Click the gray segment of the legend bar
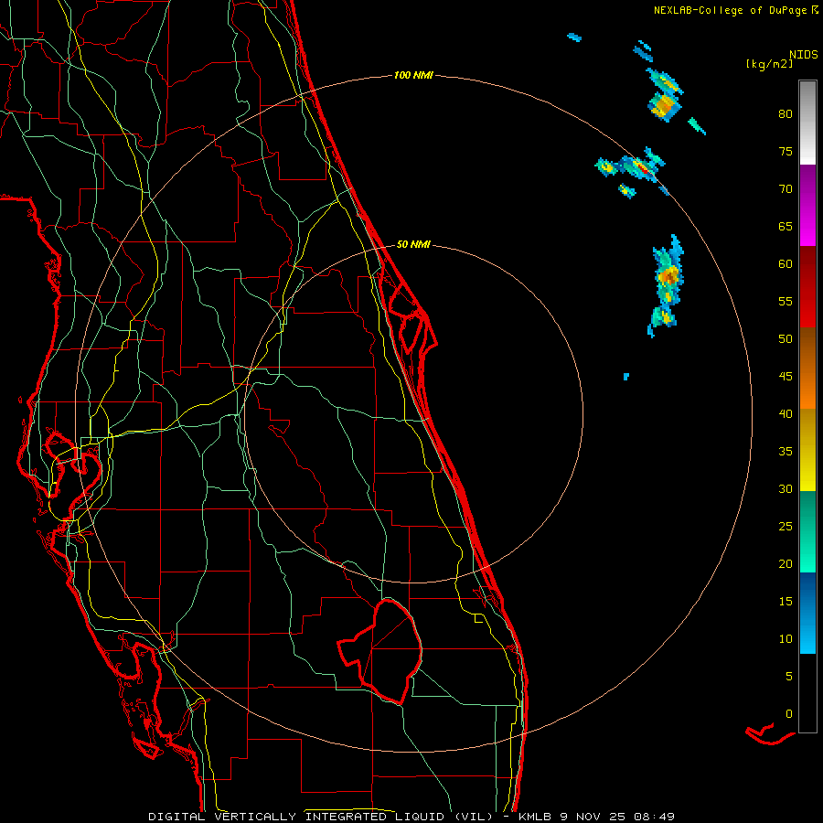Screen dimensions: 823x823 (x=807, y=123)
